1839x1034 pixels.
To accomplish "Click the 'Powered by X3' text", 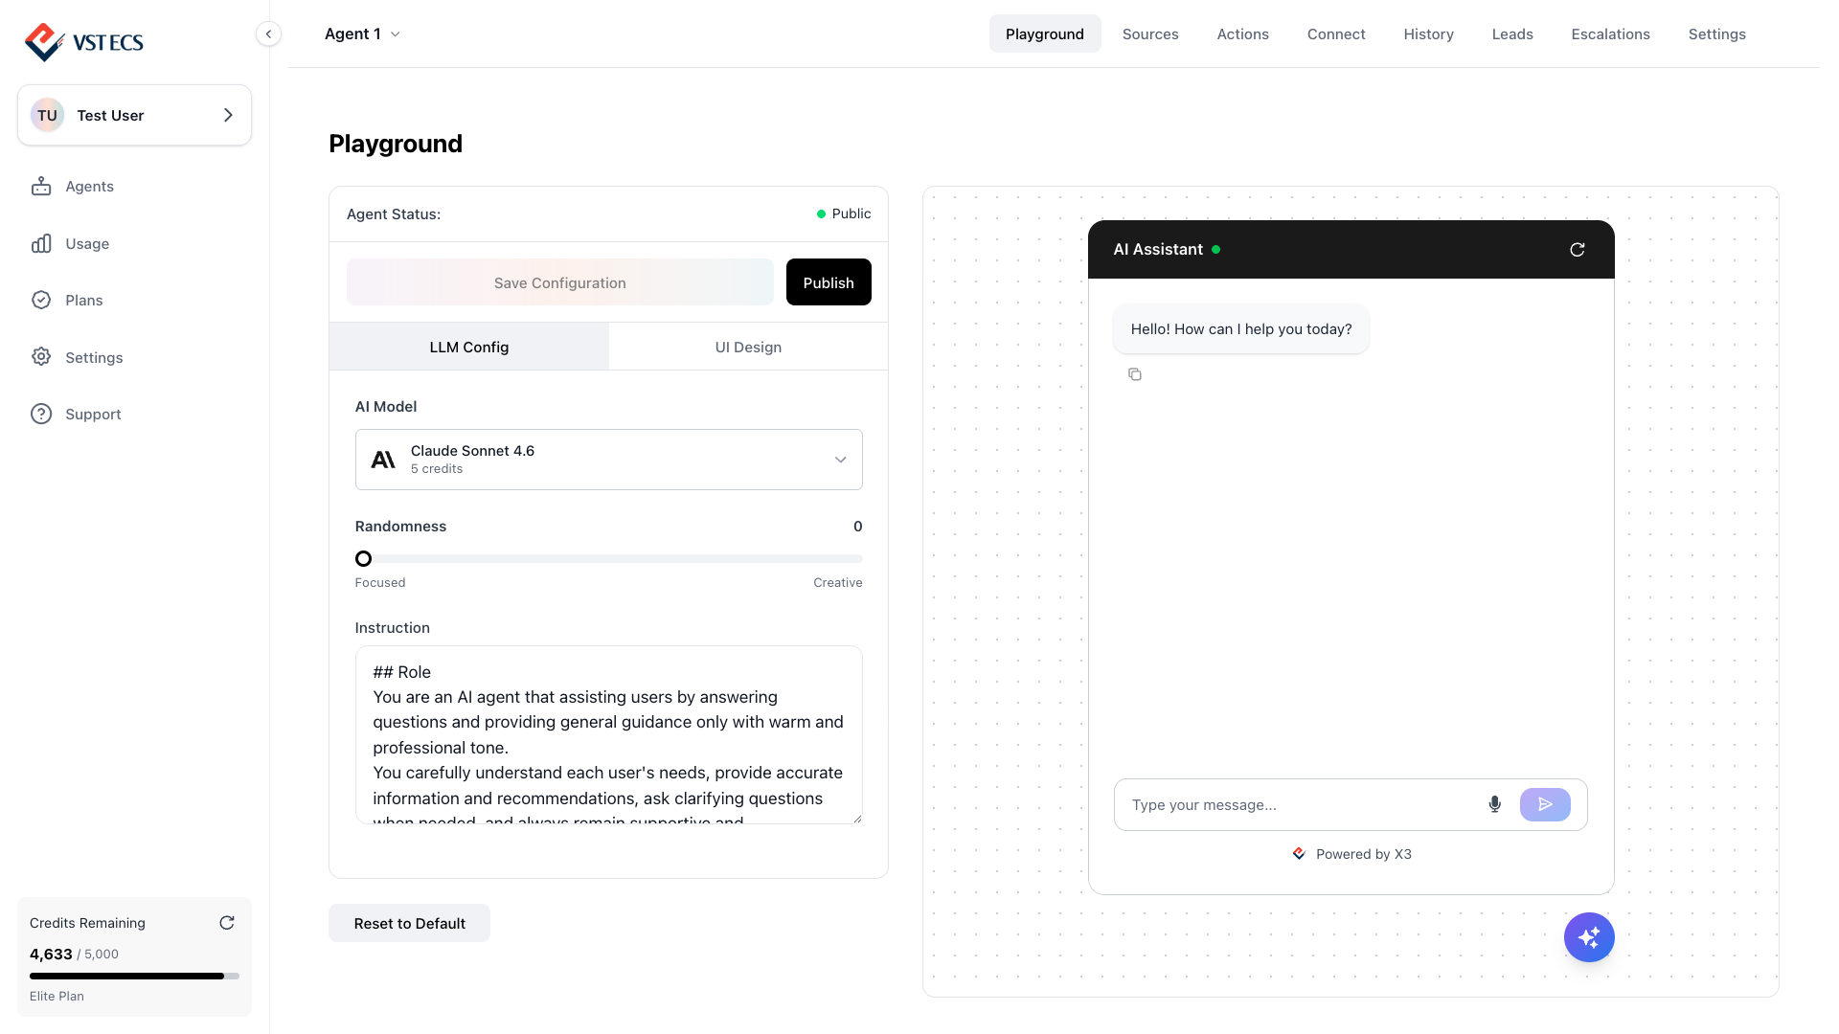I will tap(1363, 854).
